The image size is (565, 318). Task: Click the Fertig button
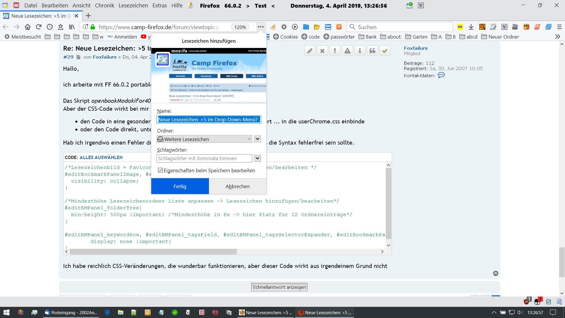click(x=180, y=186)
